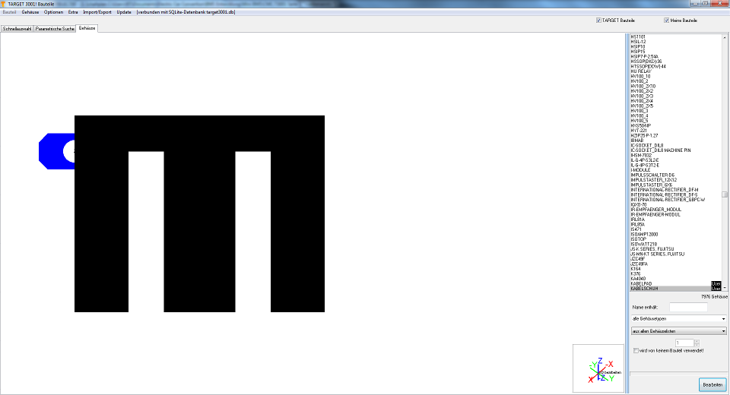
Task: Select JS-K SERIES, FUJITSU entry
Action: (x=652, y=249)
